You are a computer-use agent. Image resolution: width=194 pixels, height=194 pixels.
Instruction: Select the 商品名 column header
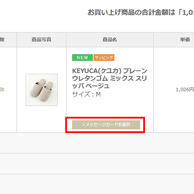pos(110,40)
